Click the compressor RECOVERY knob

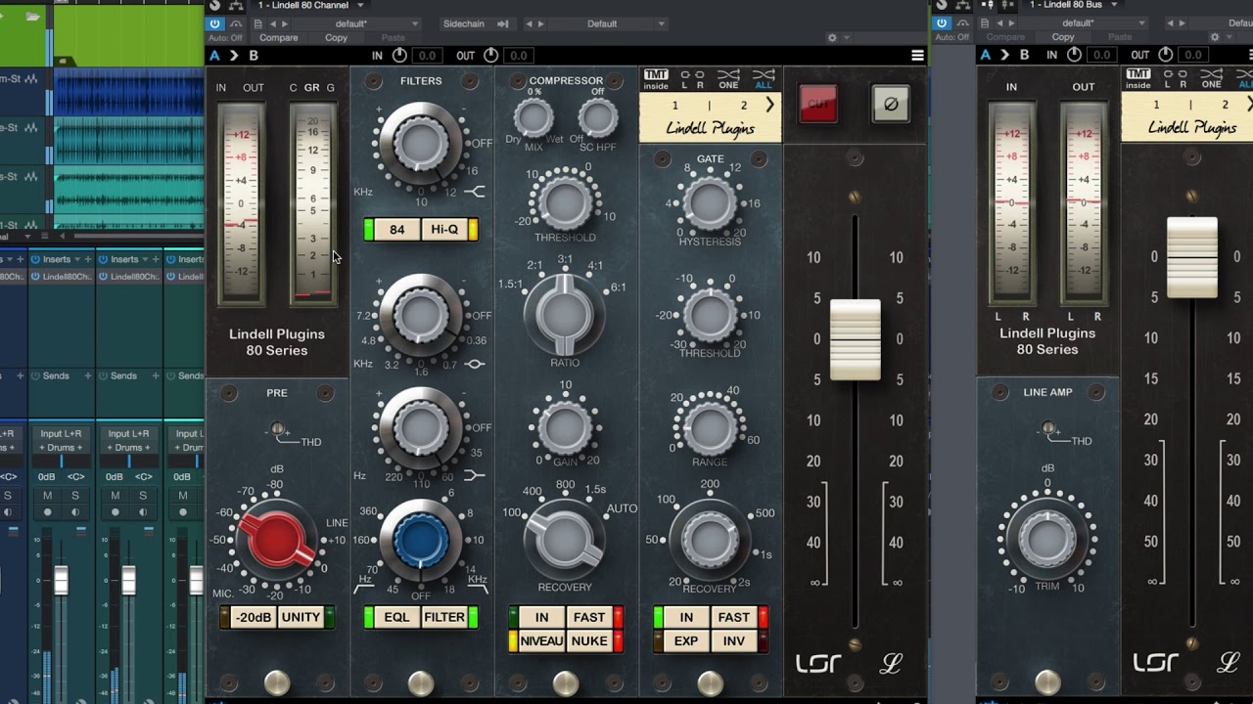tap(565, 539)
